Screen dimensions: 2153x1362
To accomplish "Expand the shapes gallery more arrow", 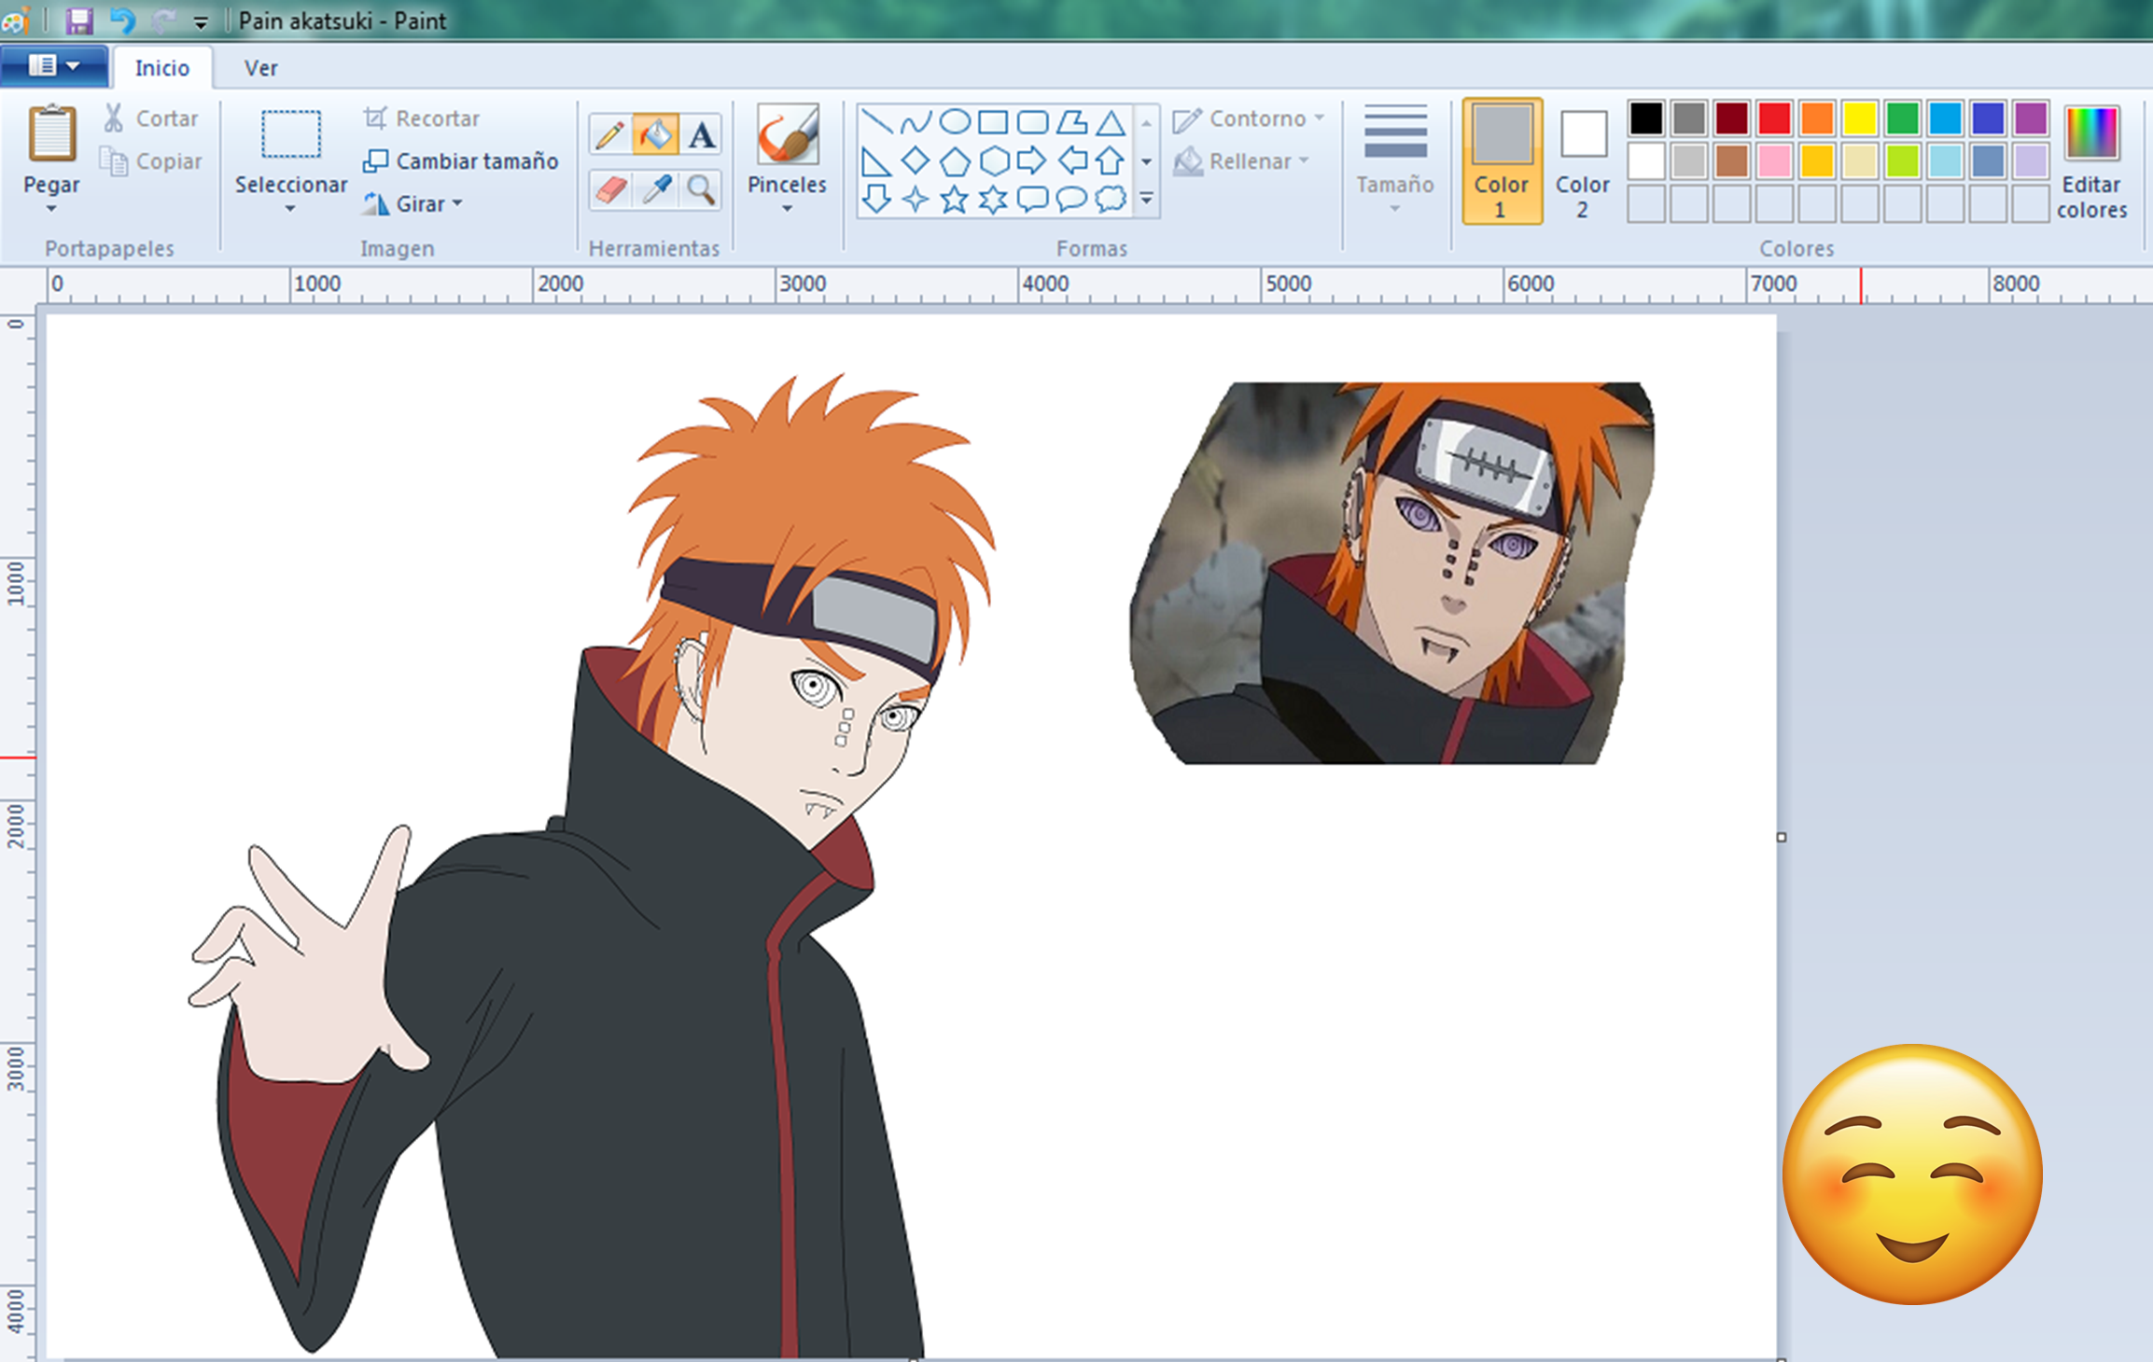I will tap(1146, 199).
